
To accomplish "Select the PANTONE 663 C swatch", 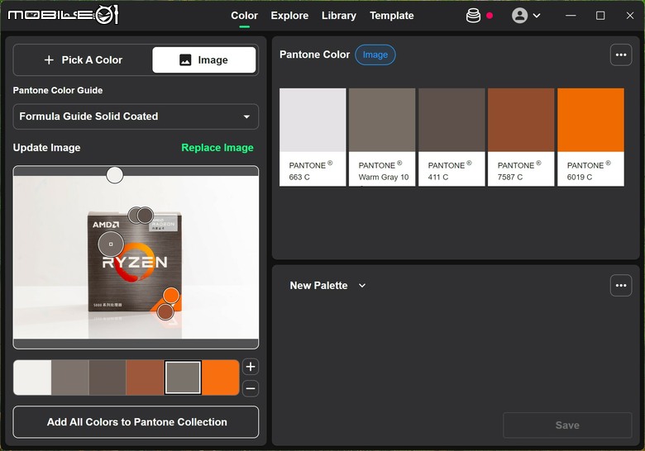I will 313,137.
